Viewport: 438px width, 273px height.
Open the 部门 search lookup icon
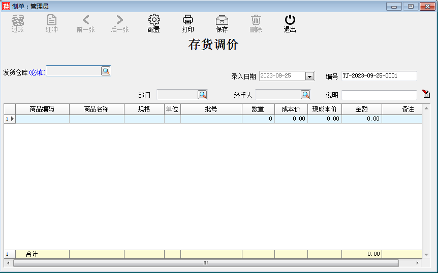(202, 95)
